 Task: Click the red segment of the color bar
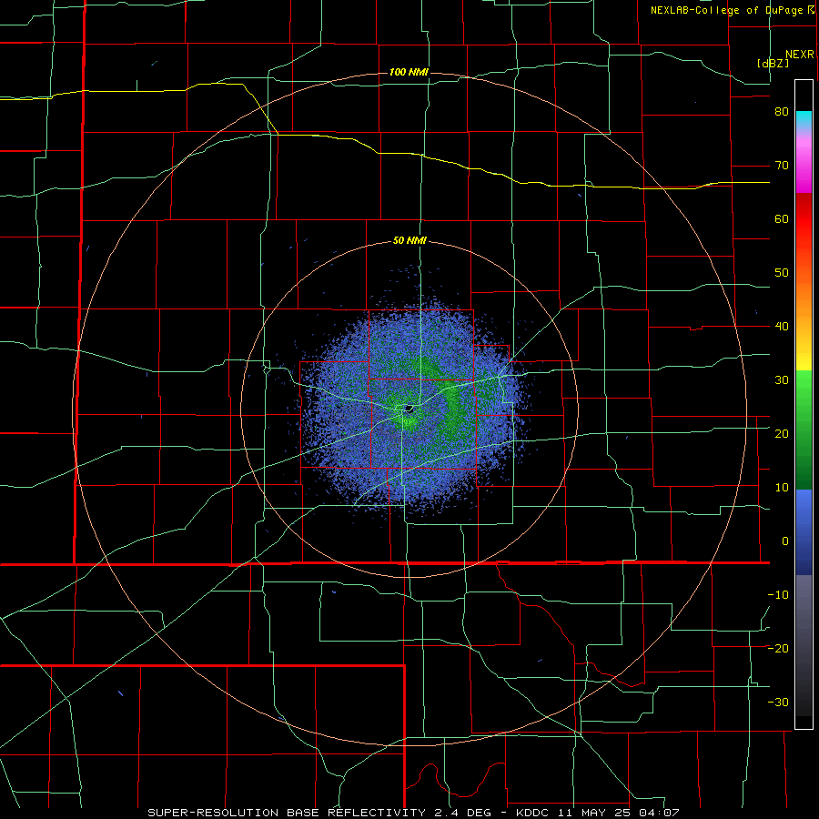(x=804, y=219)
